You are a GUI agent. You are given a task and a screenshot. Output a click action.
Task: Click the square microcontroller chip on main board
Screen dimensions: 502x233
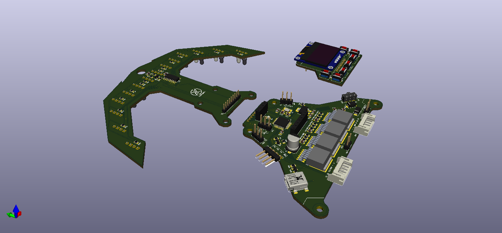282,123
